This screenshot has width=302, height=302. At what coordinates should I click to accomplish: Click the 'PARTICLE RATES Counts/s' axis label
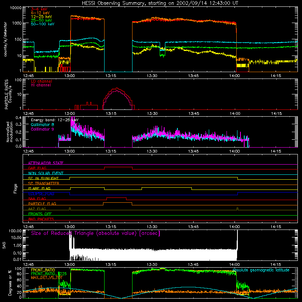[x=8, y=94]
